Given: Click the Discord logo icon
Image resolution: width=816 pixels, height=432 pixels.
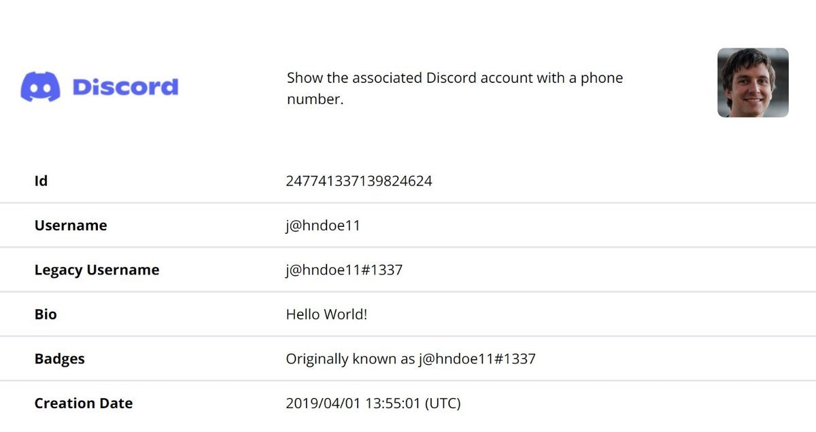Looking at the screenshot, I should pos(40,87).
